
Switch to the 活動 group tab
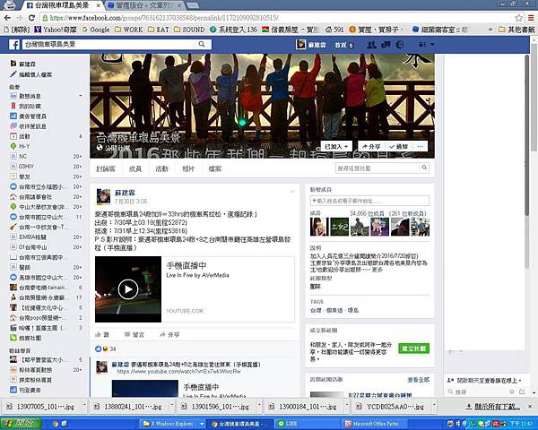click(161, 168)
